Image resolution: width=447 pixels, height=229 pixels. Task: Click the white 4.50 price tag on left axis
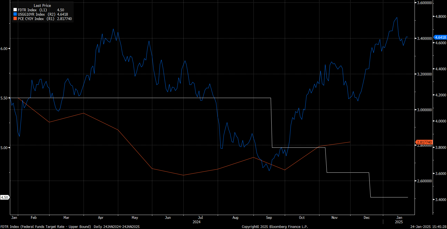point(5,197)
